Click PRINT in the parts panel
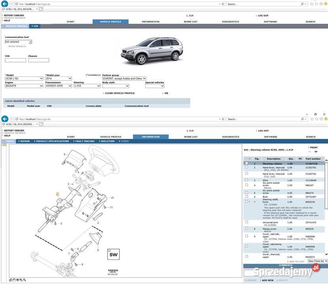 [x=314, y=148]
